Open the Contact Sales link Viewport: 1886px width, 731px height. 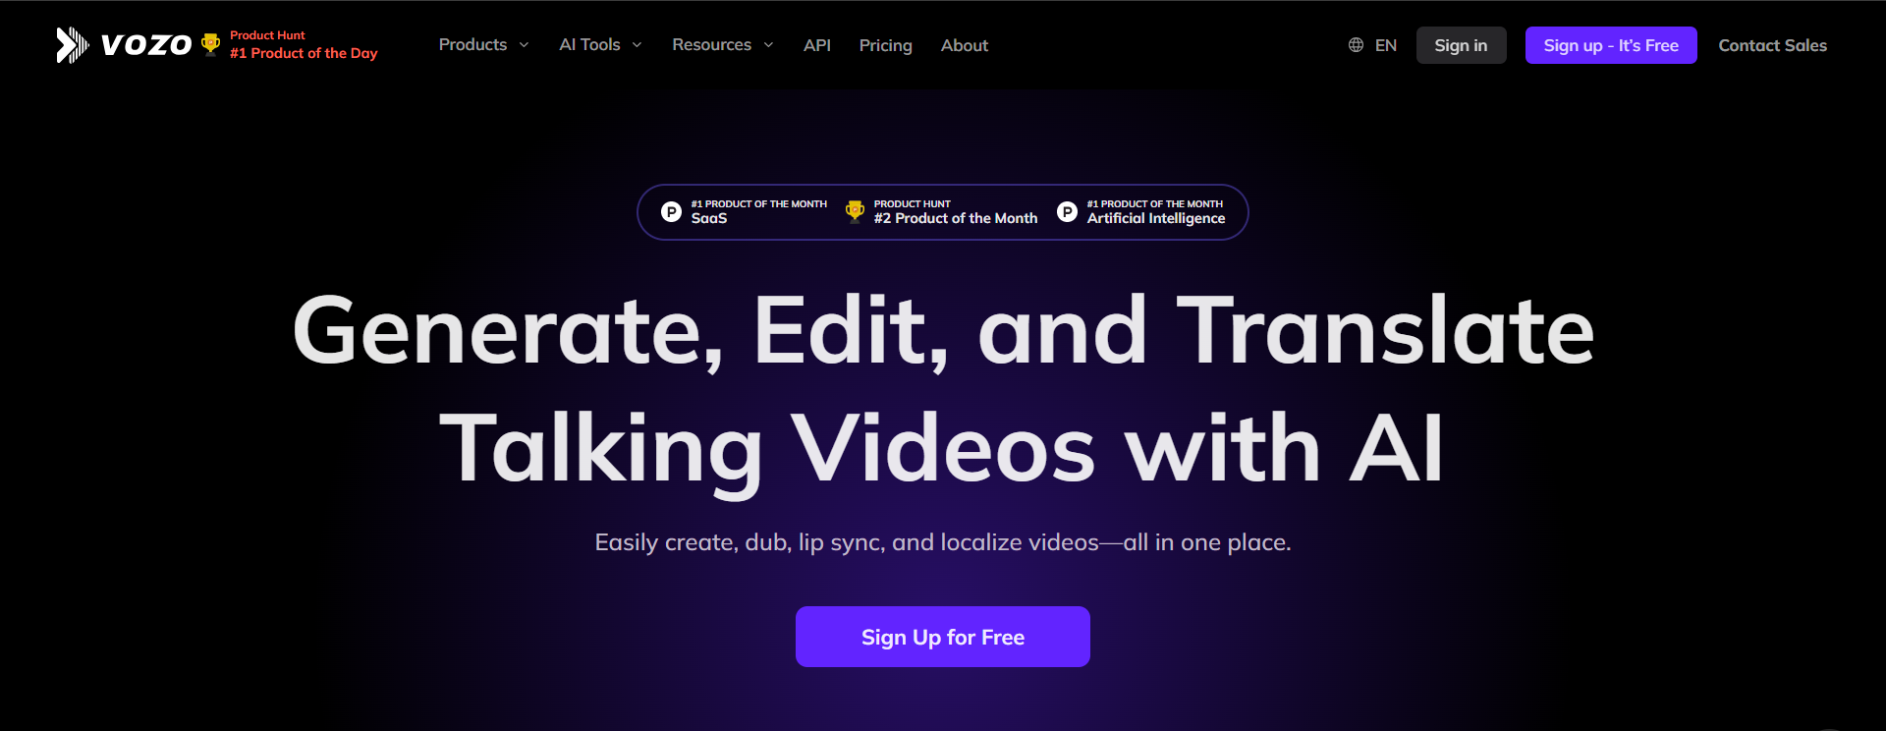[1772, 45]
